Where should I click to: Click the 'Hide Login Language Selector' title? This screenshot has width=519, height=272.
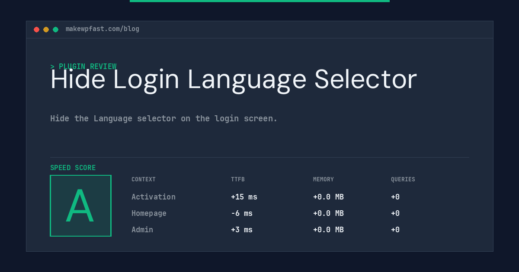click(234, 79)
